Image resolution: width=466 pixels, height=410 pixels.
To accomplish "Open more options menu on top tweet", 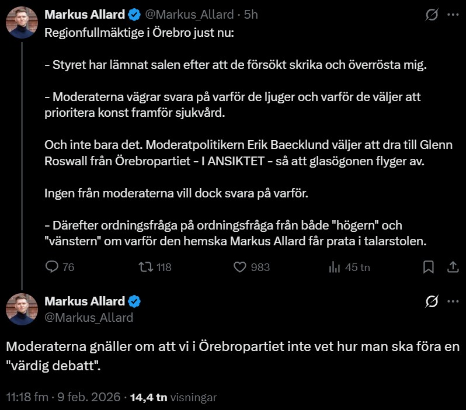I will click(453, 15).
